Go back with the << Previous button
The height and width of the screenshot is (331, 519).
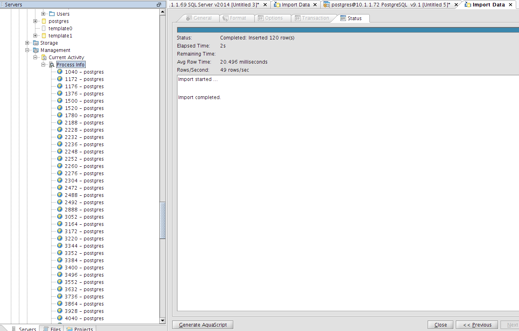pyautogui.click(x=477, y=325)
